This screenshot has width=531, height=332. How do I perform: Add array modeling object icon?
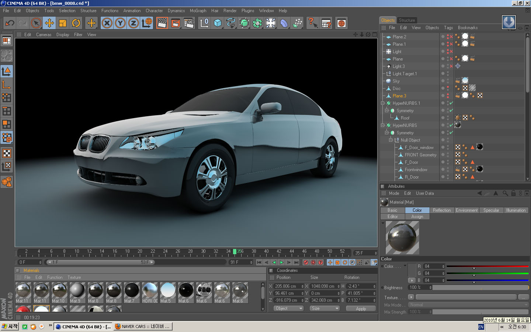click(x=257, y=23)
